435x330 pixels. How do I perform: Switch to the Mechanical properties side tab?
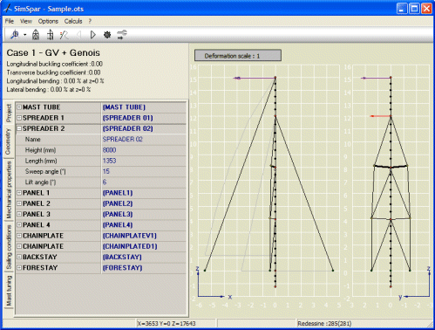point(9,189)
